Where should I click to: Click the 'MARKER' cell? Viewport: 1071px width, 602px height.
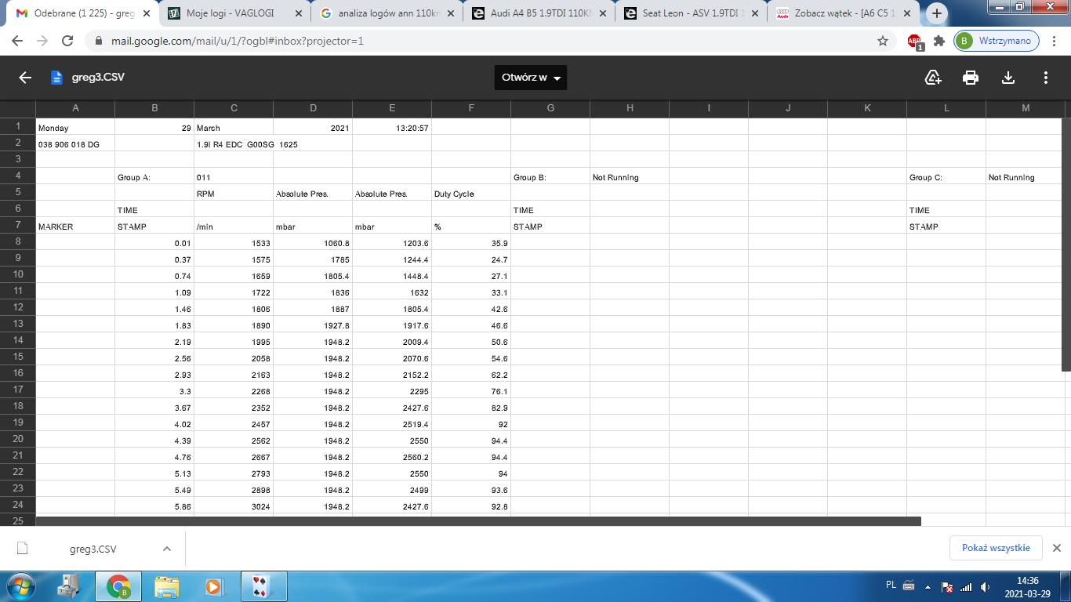[75, 227]
